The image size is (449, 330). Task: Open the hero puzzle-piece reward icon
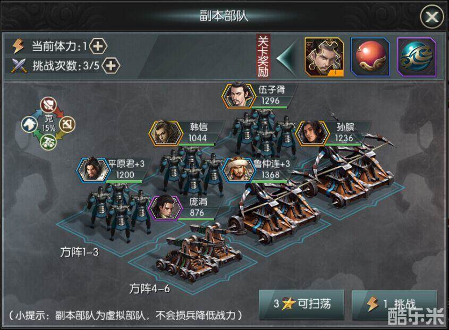(x=324, y=57)
